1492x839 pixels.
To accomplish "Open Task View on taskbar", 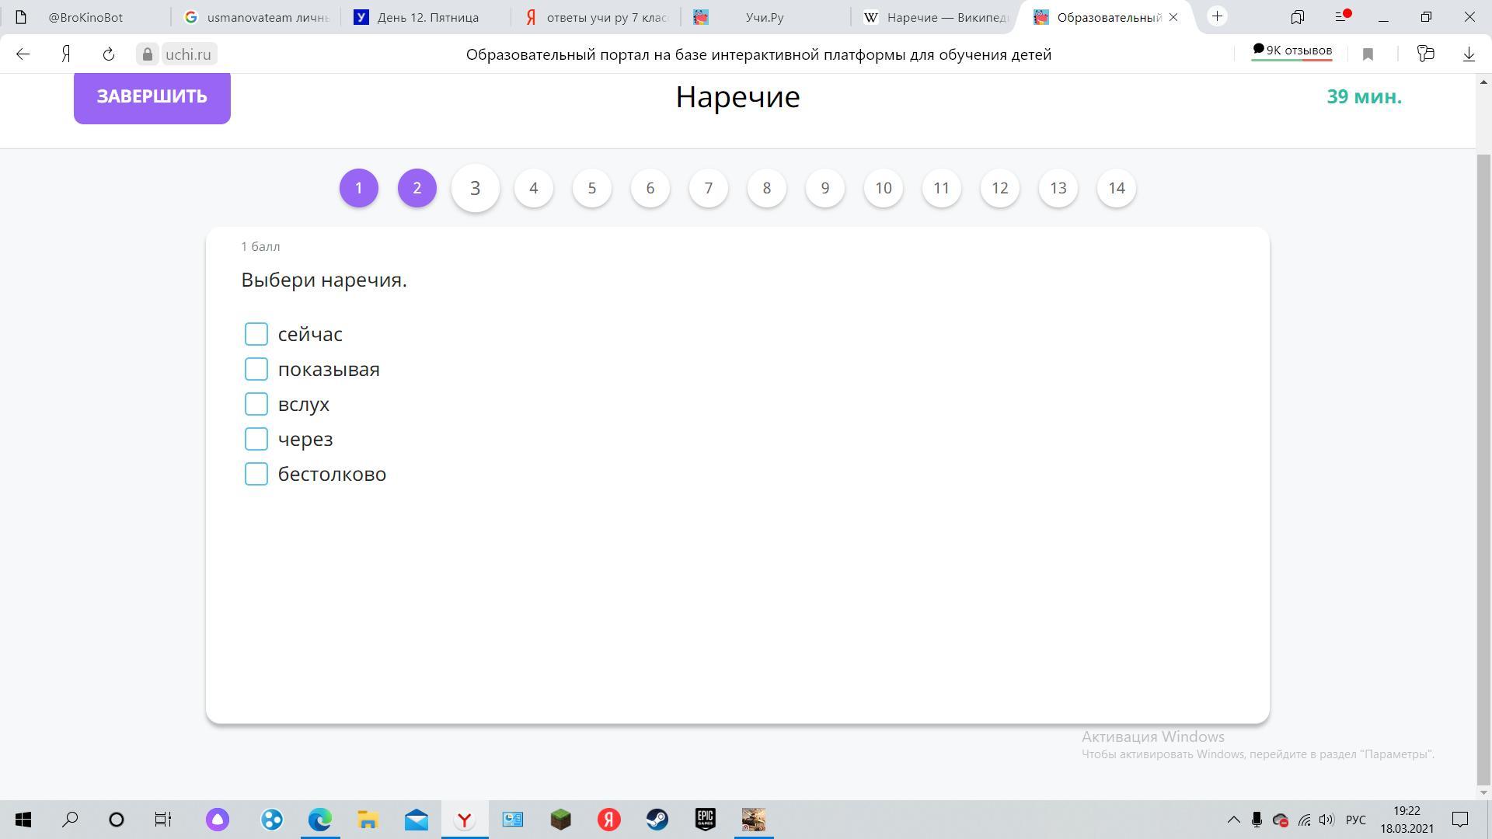I will click(162, 820).
